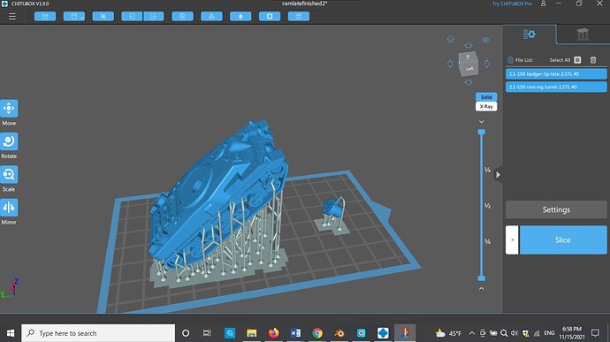Open Chrome from the taskbar
Image resolution: width=610 pixels, height=342 pixels.
pyautogui.click(x=317, y=333)
